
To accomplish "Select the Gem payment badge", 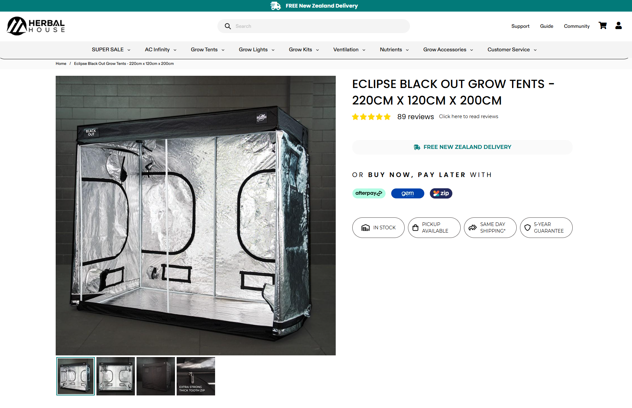I will pos(408,193).
